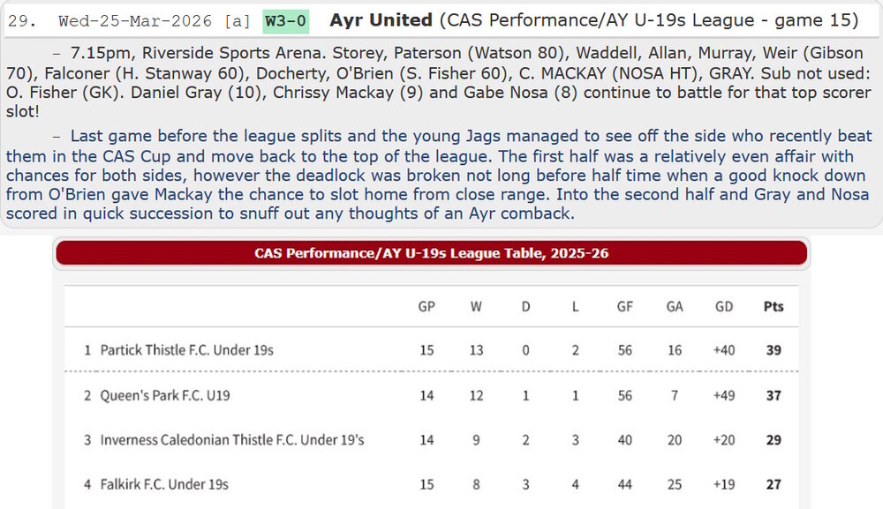Click the D column header
This screenshot has width=883, height=509.
[x=526, y=307]
